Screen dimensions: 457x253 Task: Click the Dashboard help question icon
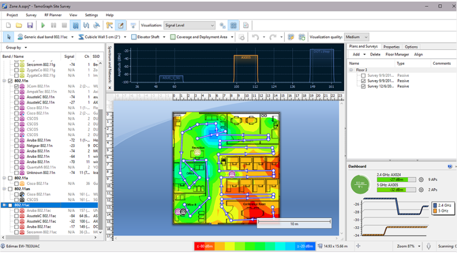450,167
